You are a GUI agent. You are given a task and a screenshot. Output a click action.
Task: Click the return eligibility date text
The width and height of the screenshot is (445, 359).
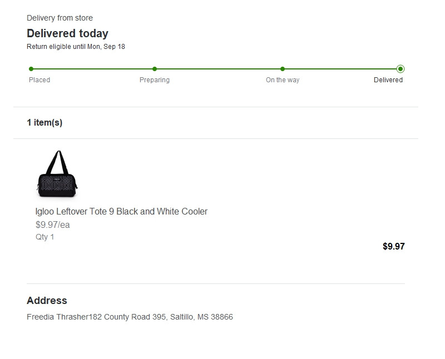[76, 47]
